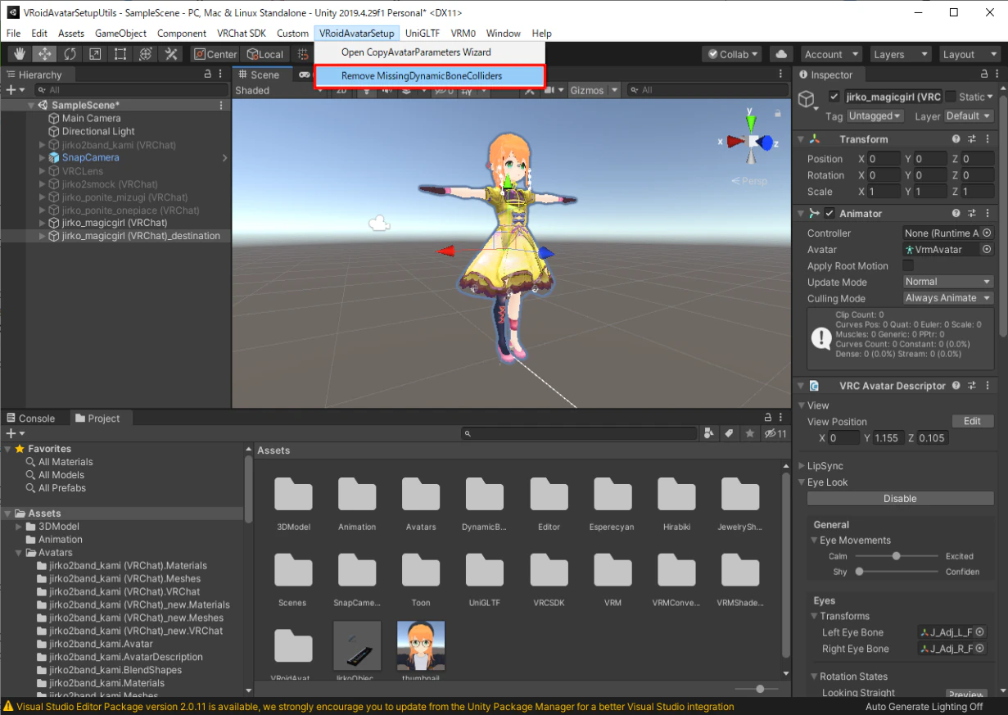Viewport: 1008px width, 715px height.
Task: Click the Disable button under Eye Look
Action: 900,499
